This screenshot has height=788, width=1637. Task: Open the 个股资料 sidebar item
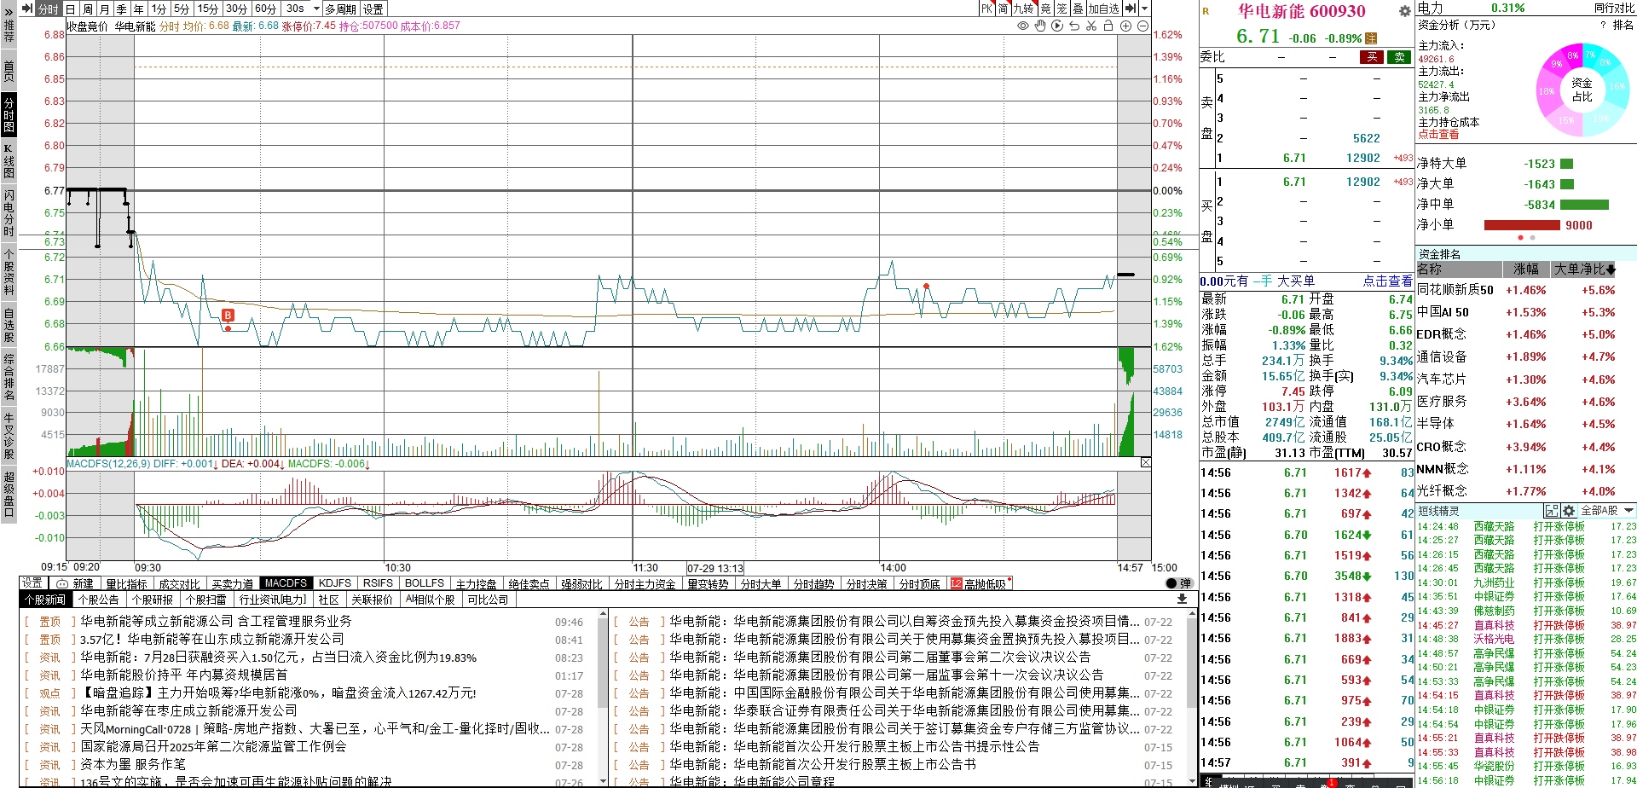coord(9,271)
